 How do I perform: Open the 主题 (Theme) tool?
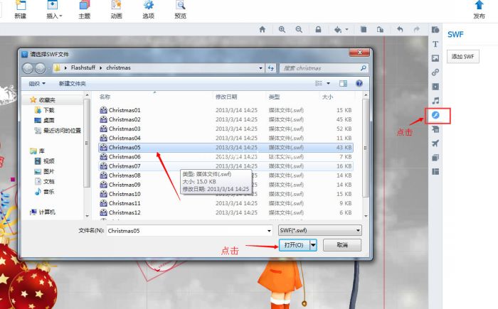[85, 9]
